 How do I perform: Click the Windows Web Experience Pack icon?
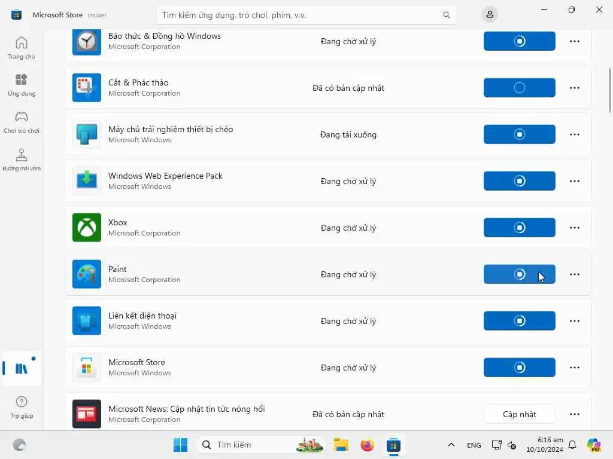(x=87, y=181)
